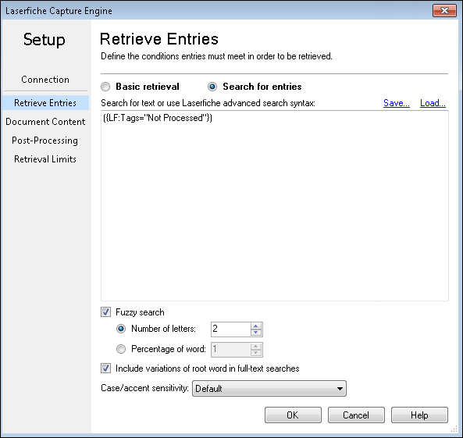Screen dimensions: 463x438
Task: Select Search for entries option
Action: pyautogui.click(x=212, y=87)
